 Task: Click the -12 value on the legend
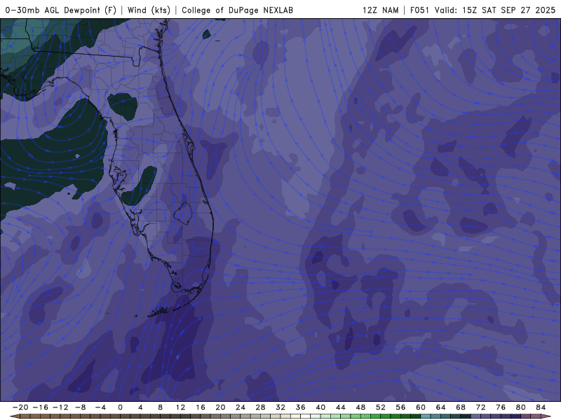pos(60,407)
